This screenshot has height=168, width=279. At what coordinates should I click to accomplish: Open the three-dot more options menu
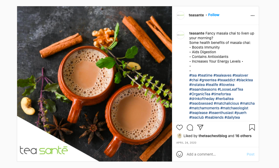pyautogui.click(x=253, y=16)
